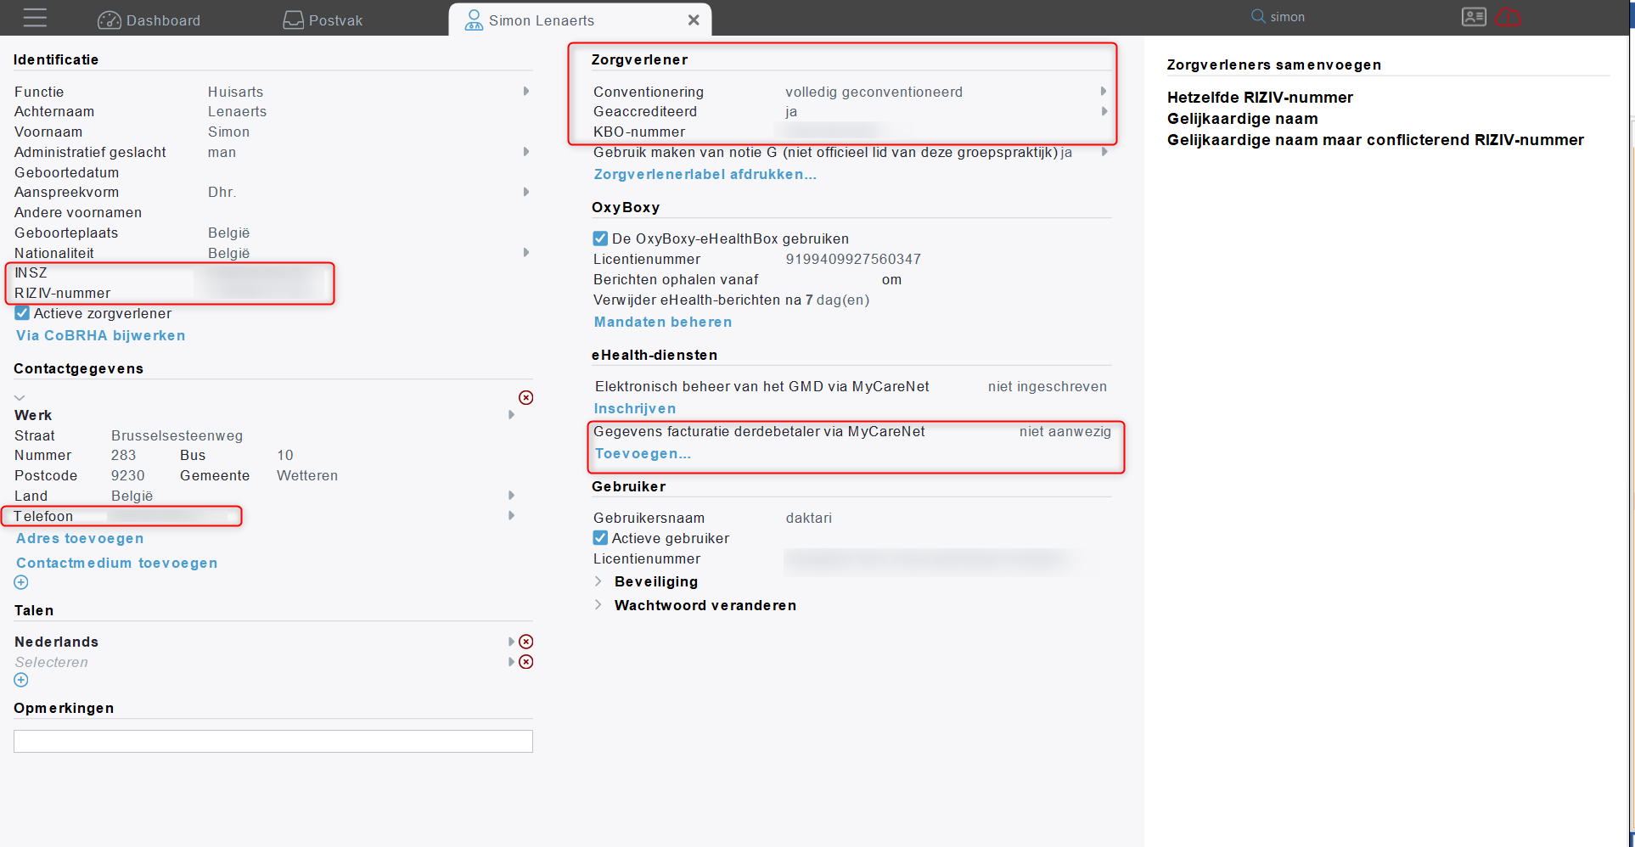Click the Licentienummer 9199409927560347
This screenshot has height=847, width=1635.
853,259
